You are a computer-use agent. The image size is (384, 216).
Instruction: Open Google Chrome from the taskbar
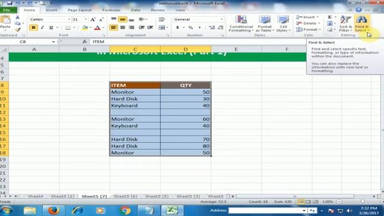tap(125, 211)
